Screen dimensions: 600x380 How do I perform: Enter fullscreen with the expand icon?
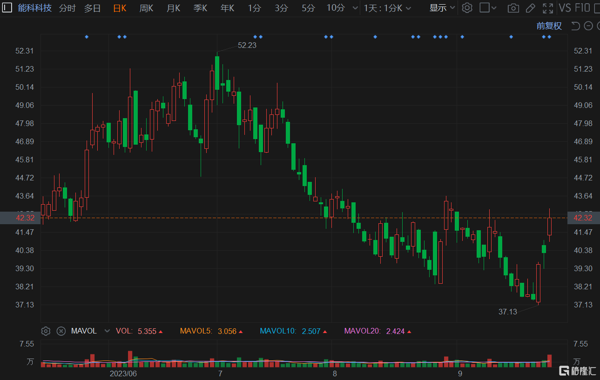click(548, 8)
